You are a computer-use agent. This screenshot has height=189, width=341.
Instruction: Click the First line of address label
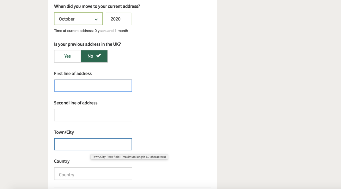click(73, 73)
